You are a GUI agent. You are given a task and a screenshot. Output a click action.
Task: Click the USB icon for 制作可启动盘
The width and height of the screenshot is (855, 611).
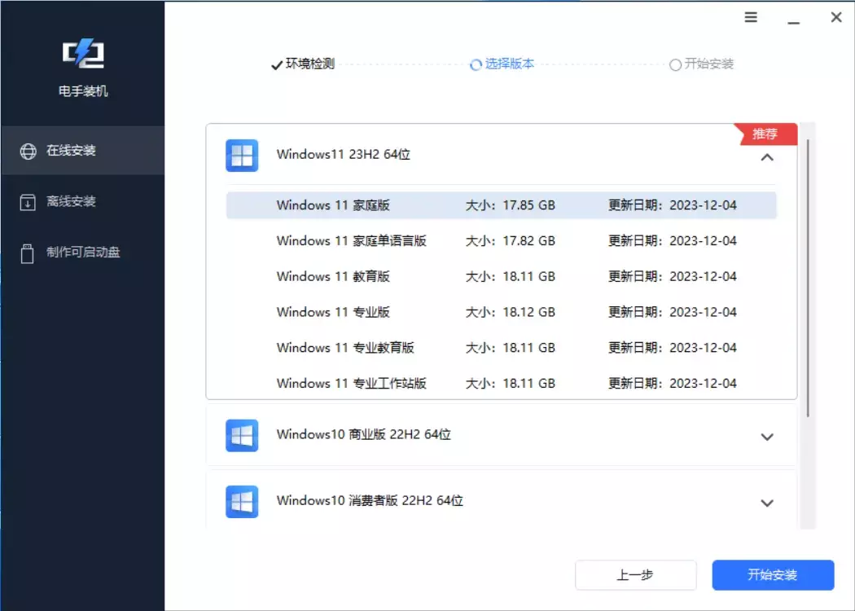(28, 253)
